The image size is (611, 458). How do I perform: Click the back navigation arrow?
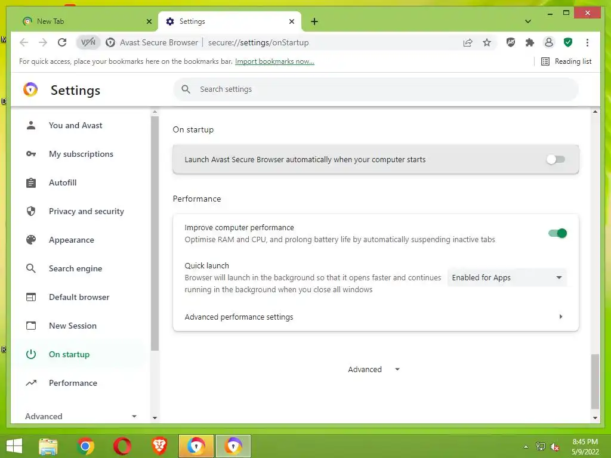24,42
